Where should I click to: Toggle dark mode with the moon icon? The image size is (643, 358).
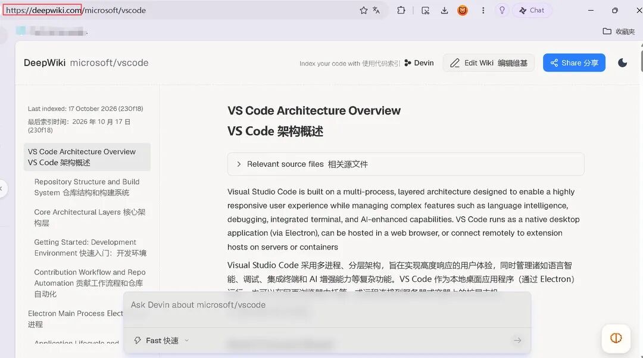[622, 63]
